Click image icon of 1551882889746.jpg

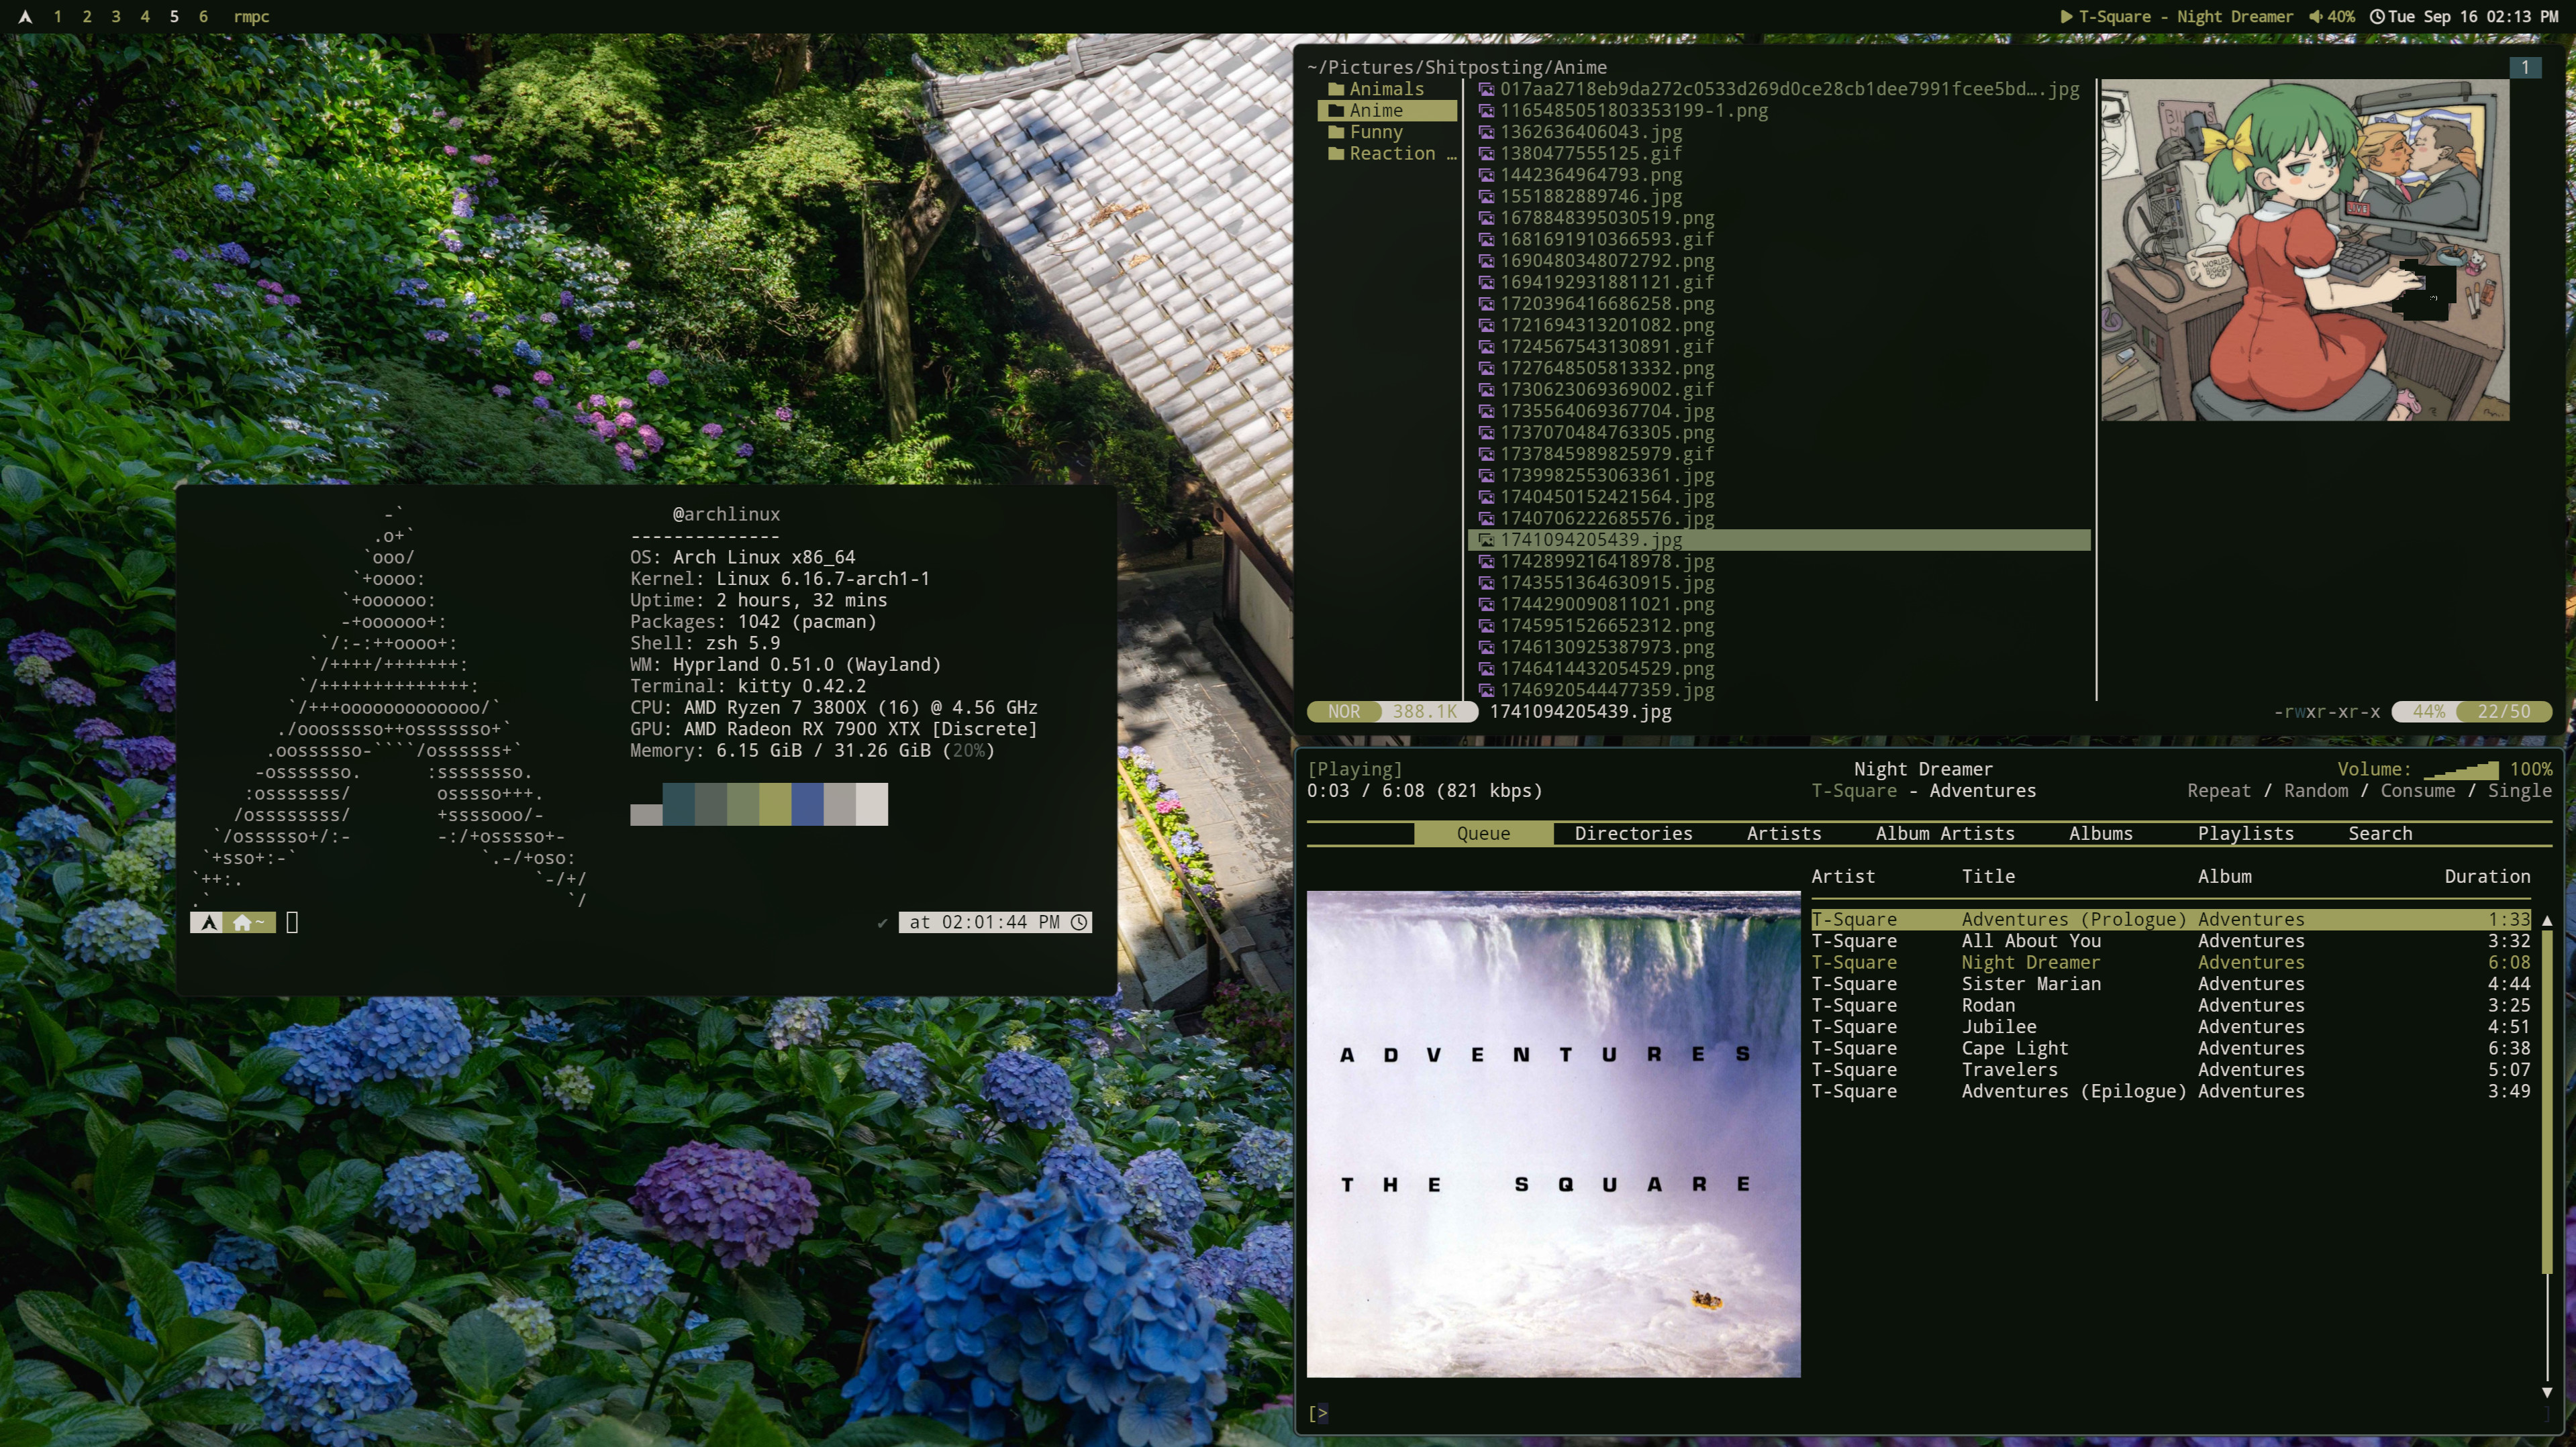coord(1486,197)
